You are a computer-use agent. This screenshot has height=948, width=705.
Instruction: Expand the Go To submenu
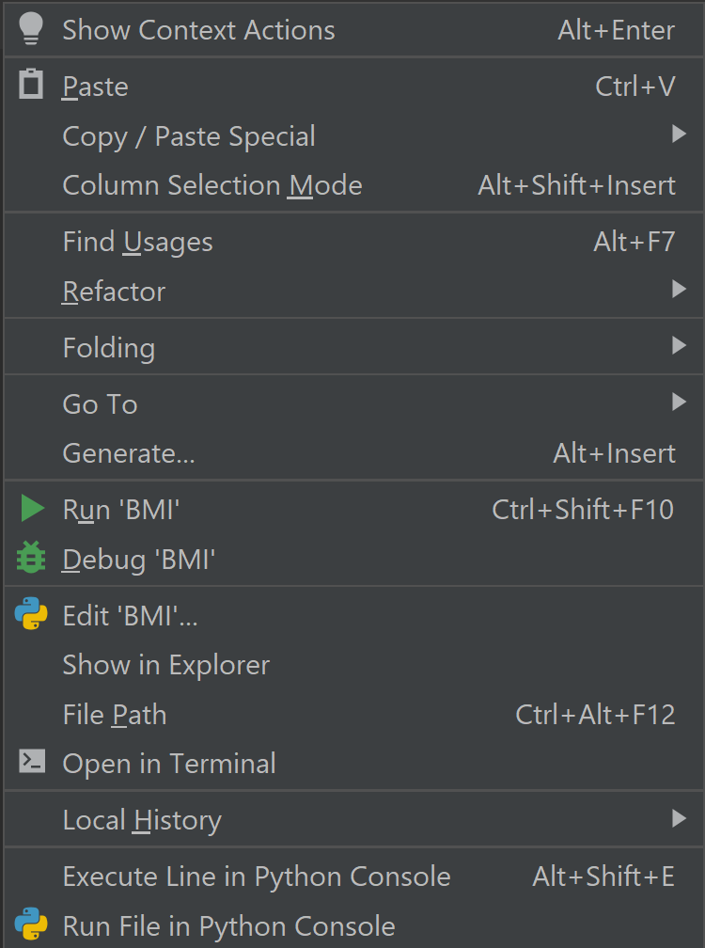point(679,403)
